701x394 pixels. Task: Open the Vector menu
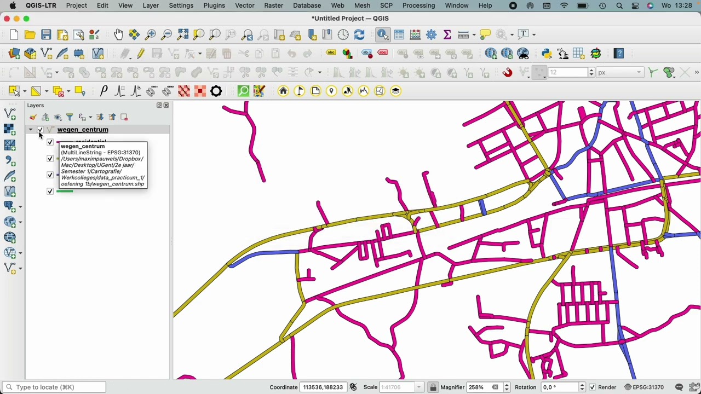(245, 5)
